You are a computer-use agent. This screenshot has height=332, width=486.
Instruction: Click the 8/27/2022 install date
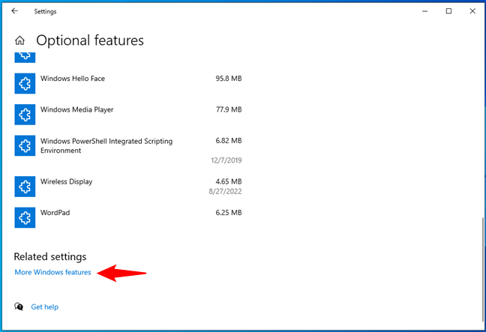click(x=225, y=191)
